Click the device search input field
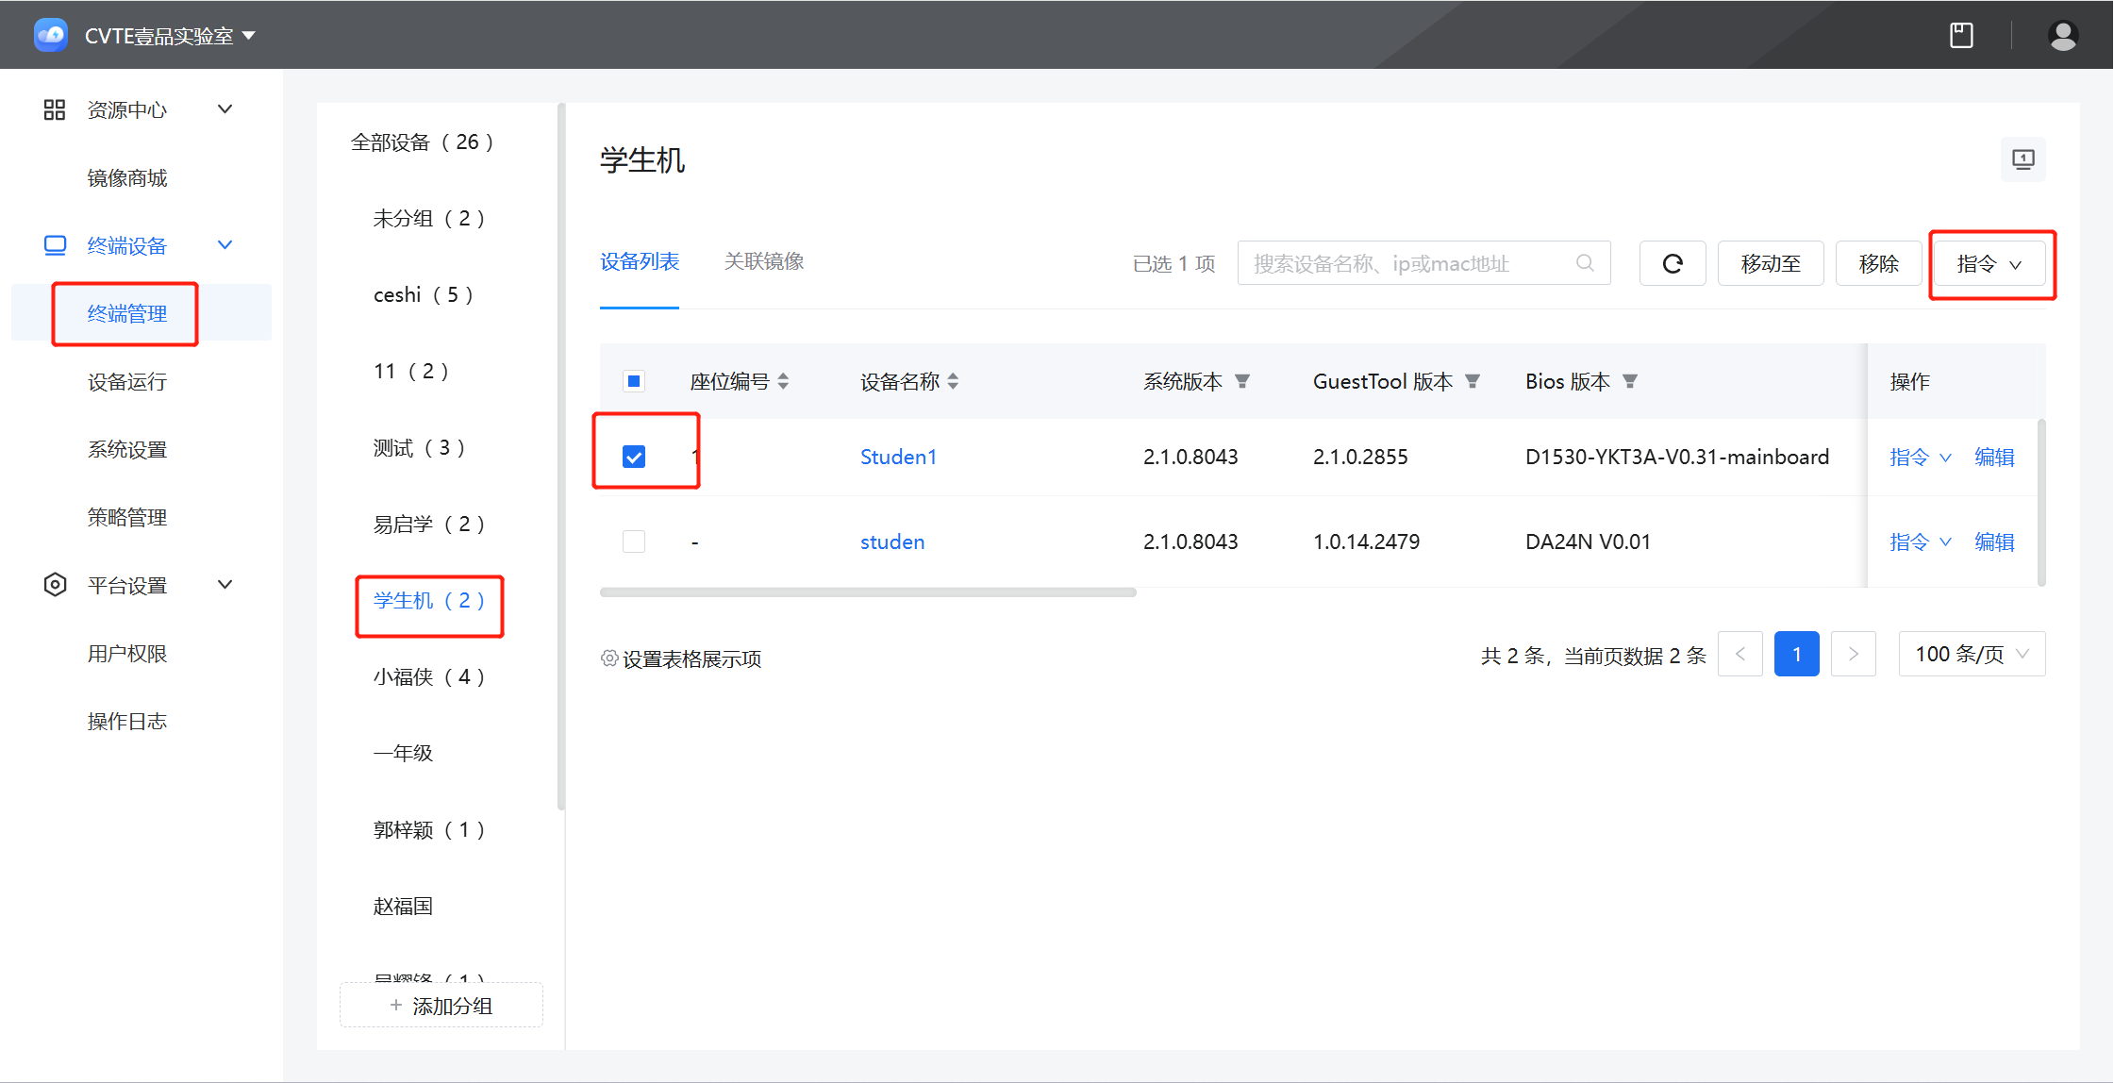The image size is (2114, 1083). [1406, 264]
